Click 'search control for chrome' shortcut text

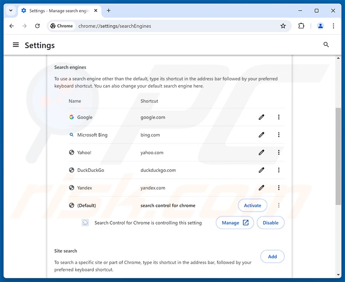[x=168, y=205]
